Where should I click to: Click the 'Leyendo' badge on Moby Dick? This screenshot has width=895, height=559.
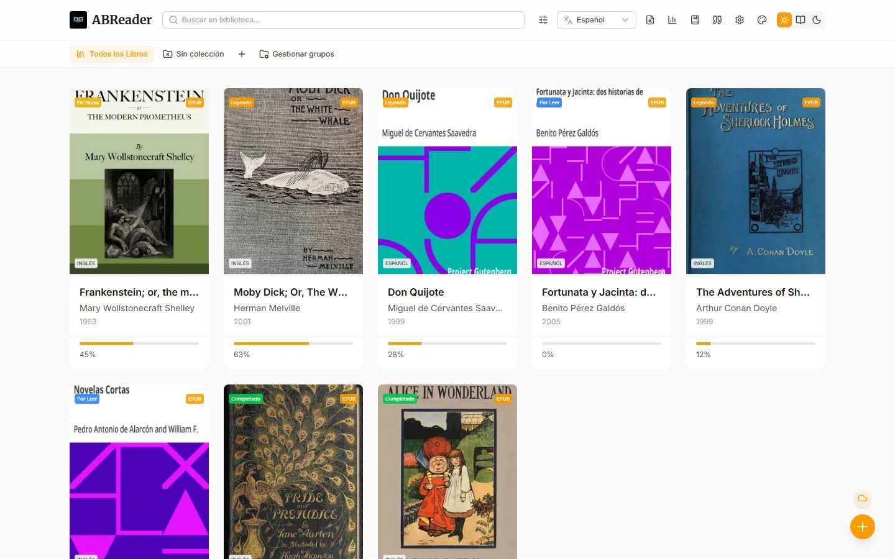pyautogui.click(x=241, y=102)
